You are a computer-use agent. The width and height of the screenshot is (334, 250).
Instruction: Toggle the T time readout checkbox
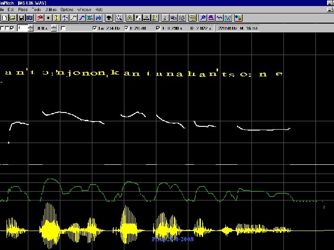[158, 28]
